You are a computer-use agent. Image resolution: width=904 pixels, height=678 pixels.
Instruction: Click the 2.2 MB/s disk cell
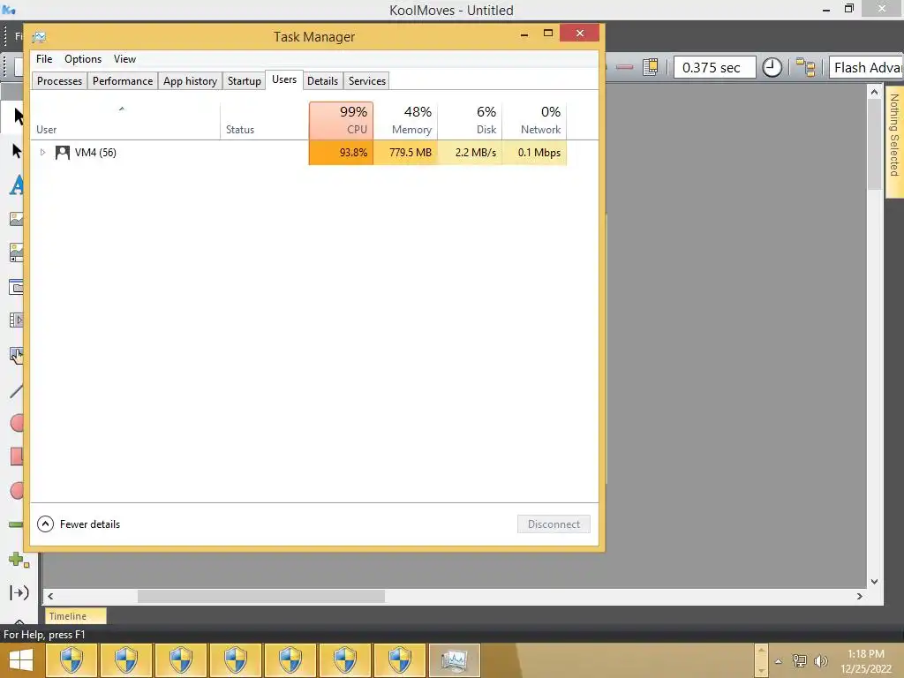point(470,153)
